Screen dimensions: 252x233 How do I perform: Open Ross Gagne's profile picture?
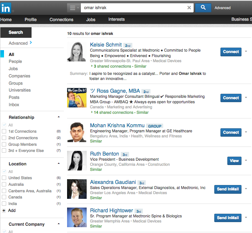tap(77, 98)
